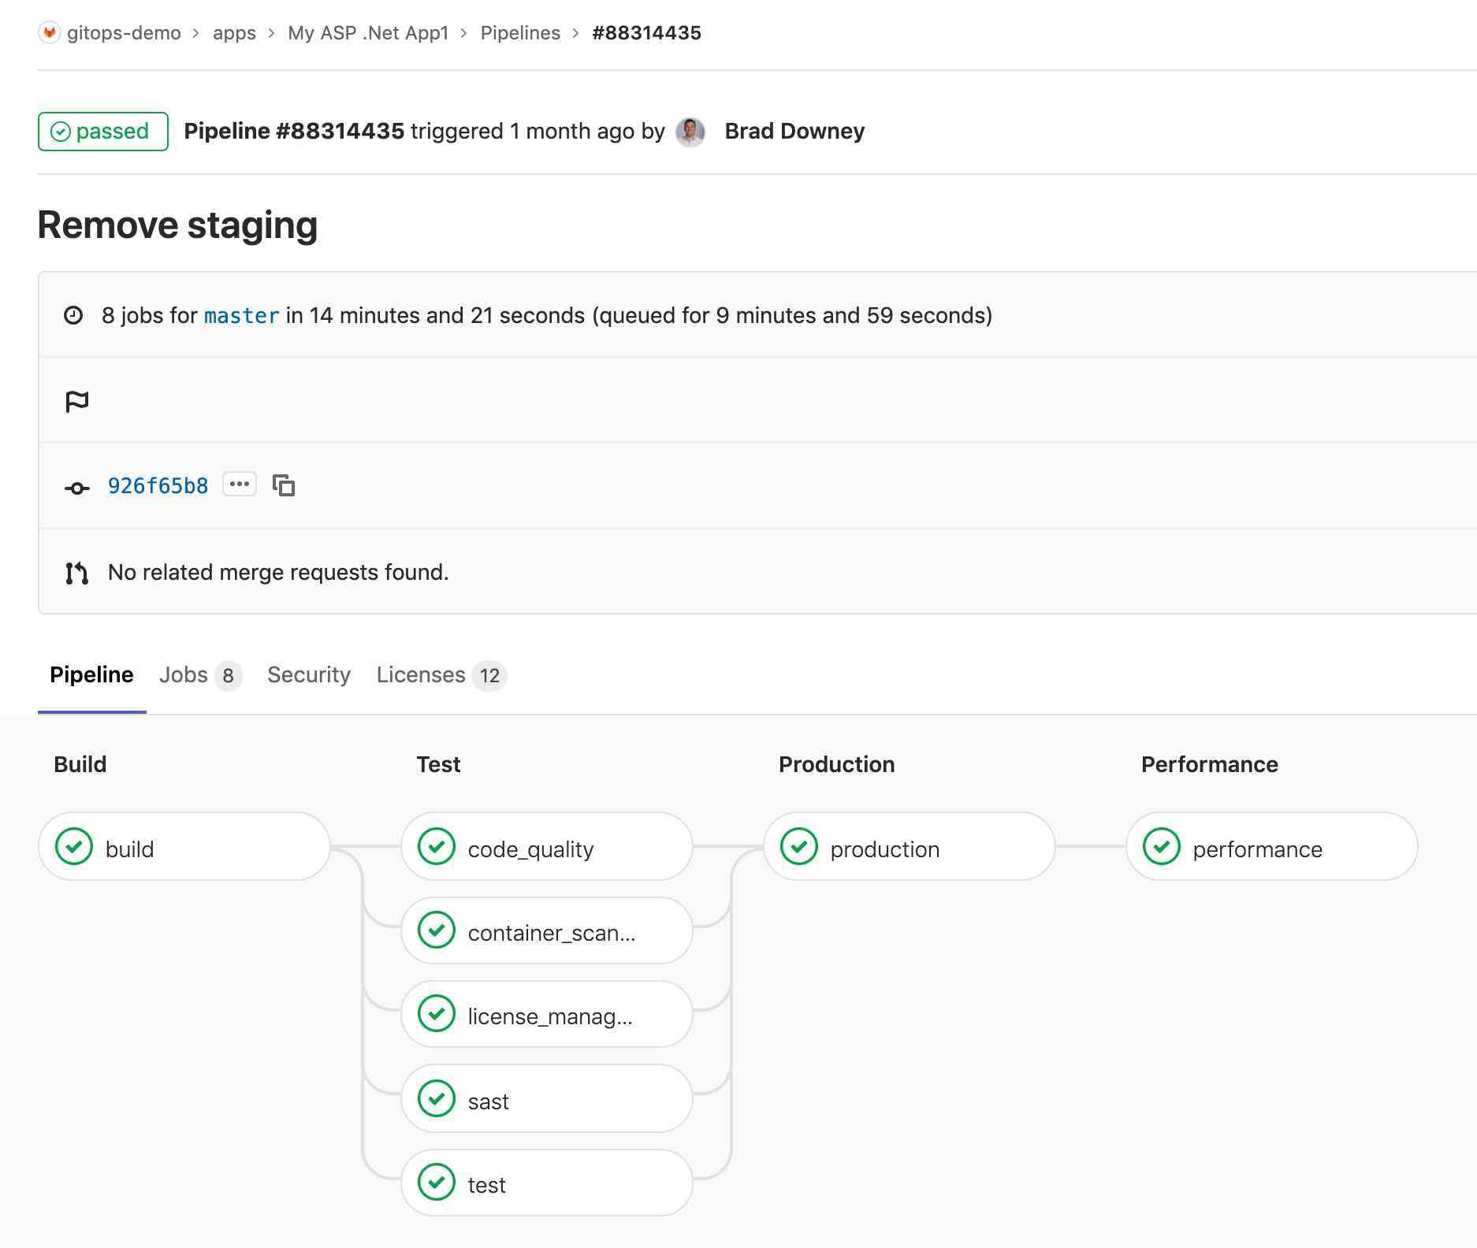Open the test job

tap(547, 1183)
